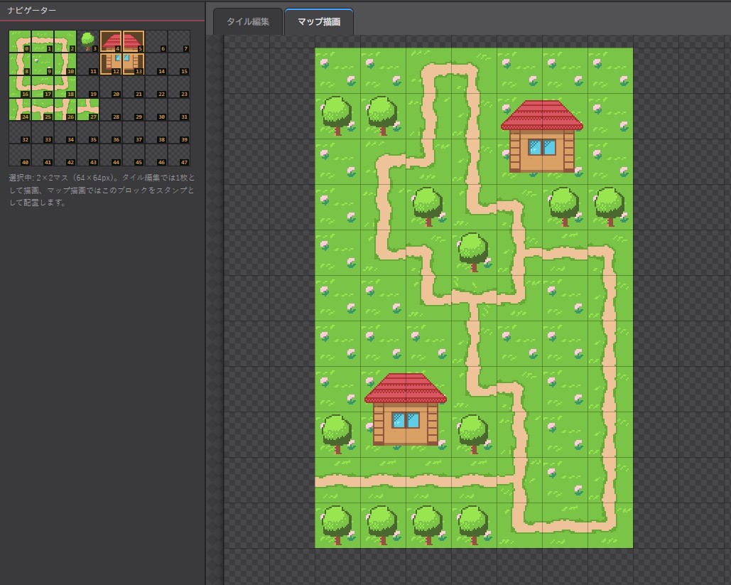Screen dimensions: 731x585
Task: Choose empty palette slot 31
Action: pyautogui.click(x=179, y=109)
